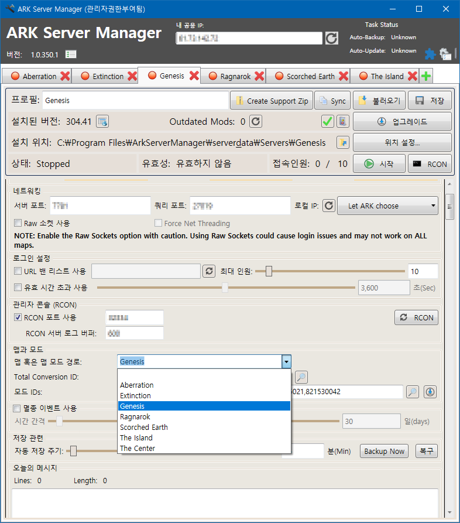460x523 pixels.
Task: Enable the idle timeout checkbox
Action: coord(18,287)
